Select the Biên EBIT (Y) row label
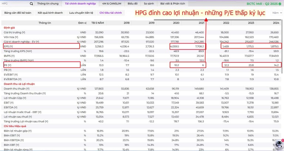Image resolution: width=284 pixels, height=151 pixels. pyautogui.click(x=12, y=135)
